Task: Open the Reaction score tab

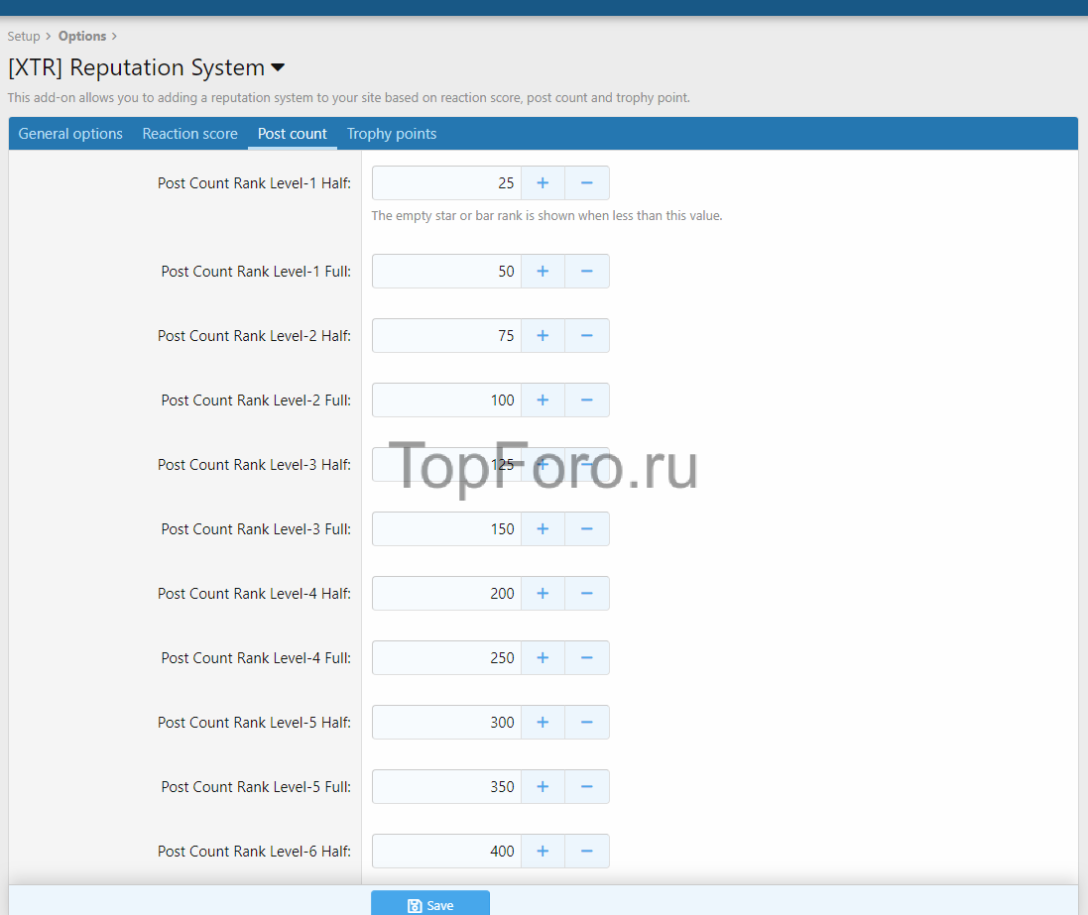Action: 189,134
